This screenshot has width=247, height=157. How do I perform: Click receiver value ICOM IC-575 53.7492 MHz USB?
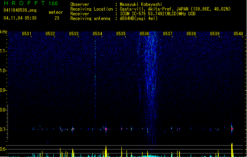158,14
